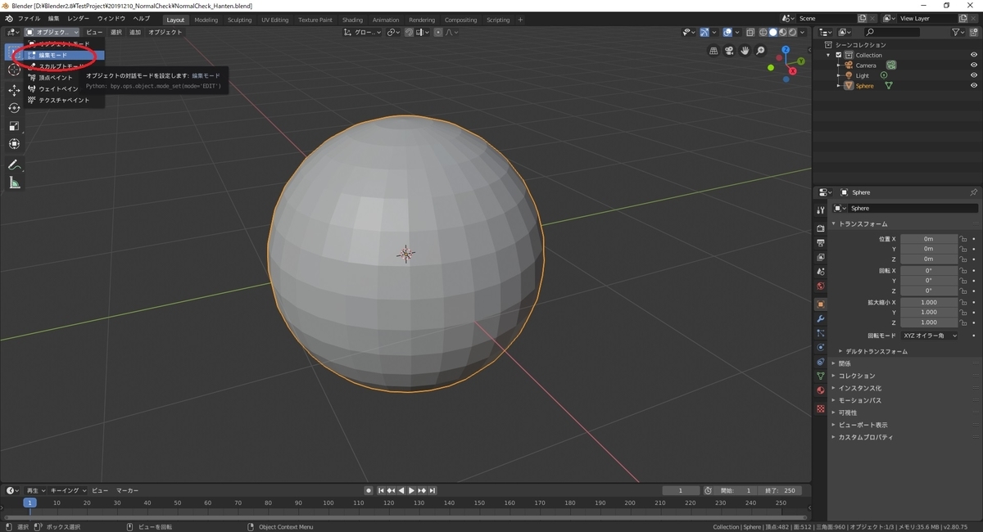Collapse the Collection tree in outliner

click(x=829, y=55)
